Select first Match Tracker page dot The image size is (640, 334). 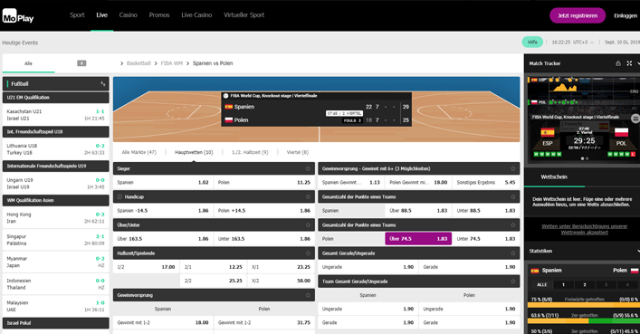pos(582,158)
